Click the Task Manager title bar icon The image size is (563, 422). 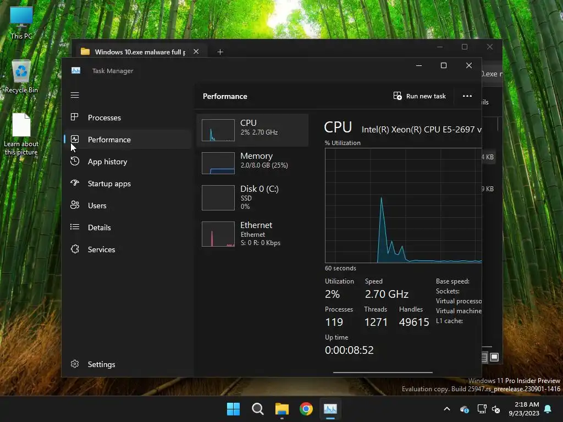pyautogui.click(x=76, y=70)
